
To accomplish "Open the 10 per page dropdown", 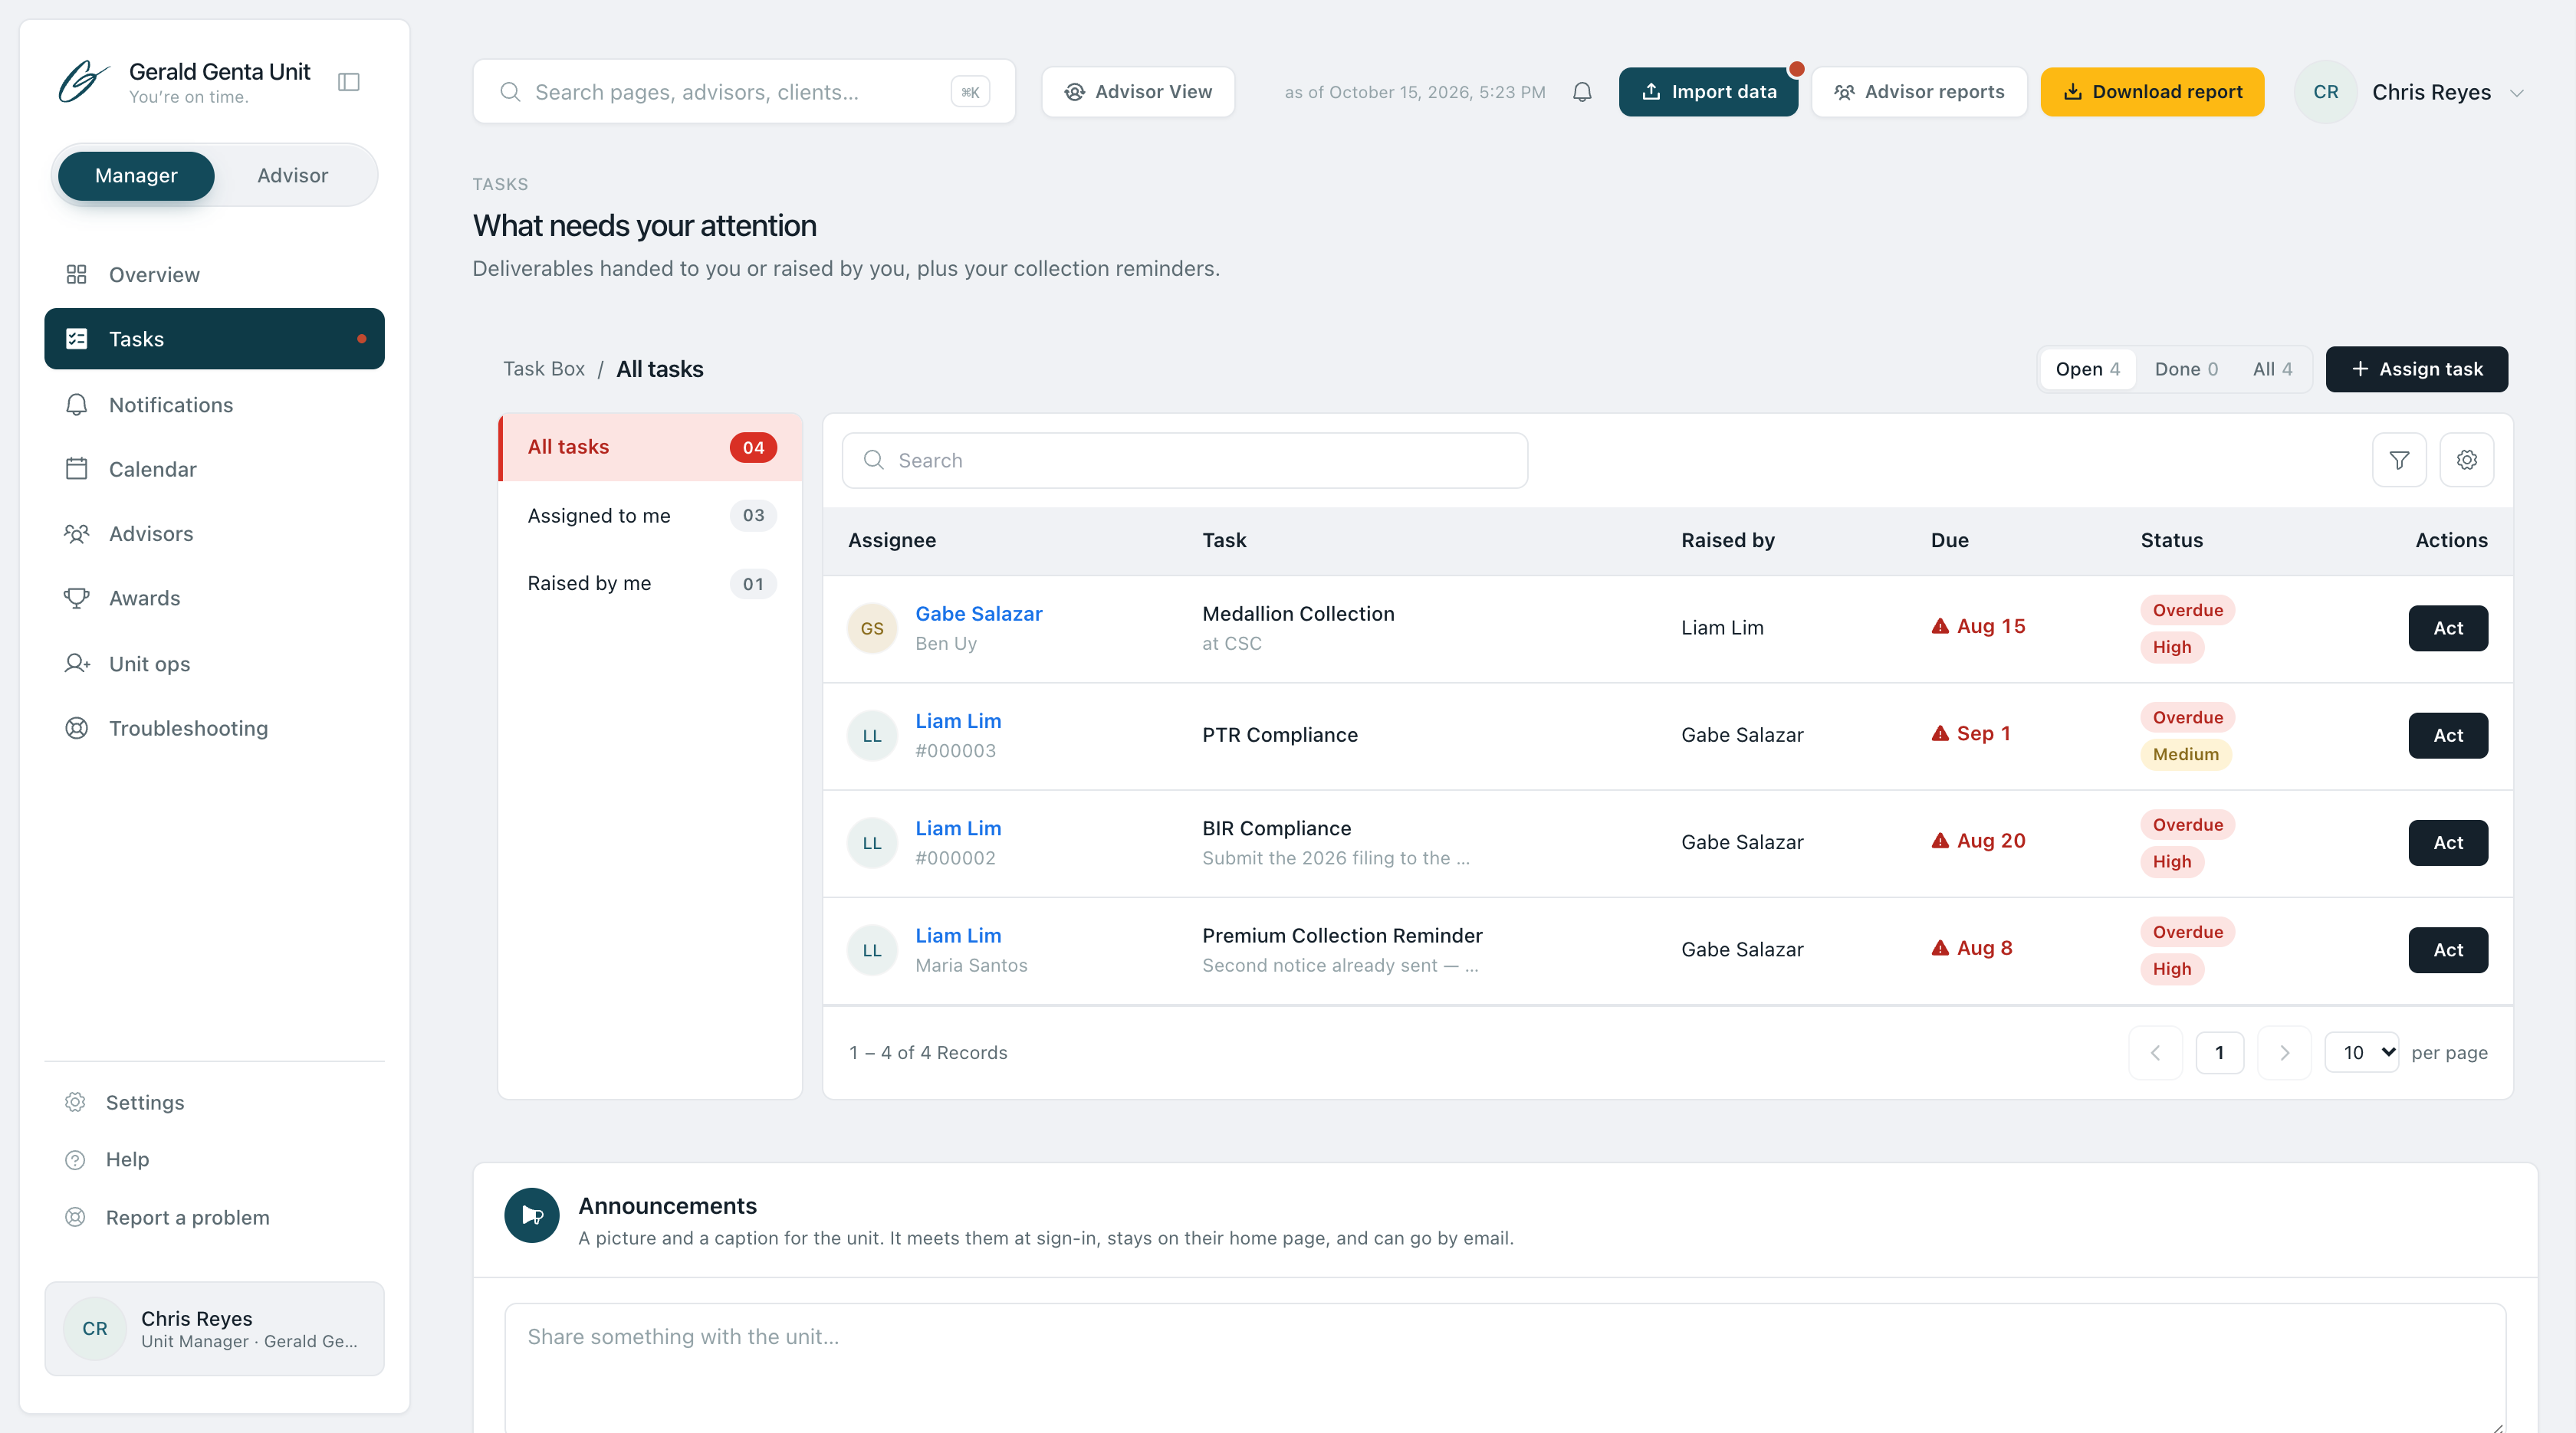I will click(x=2361, y=1052).
